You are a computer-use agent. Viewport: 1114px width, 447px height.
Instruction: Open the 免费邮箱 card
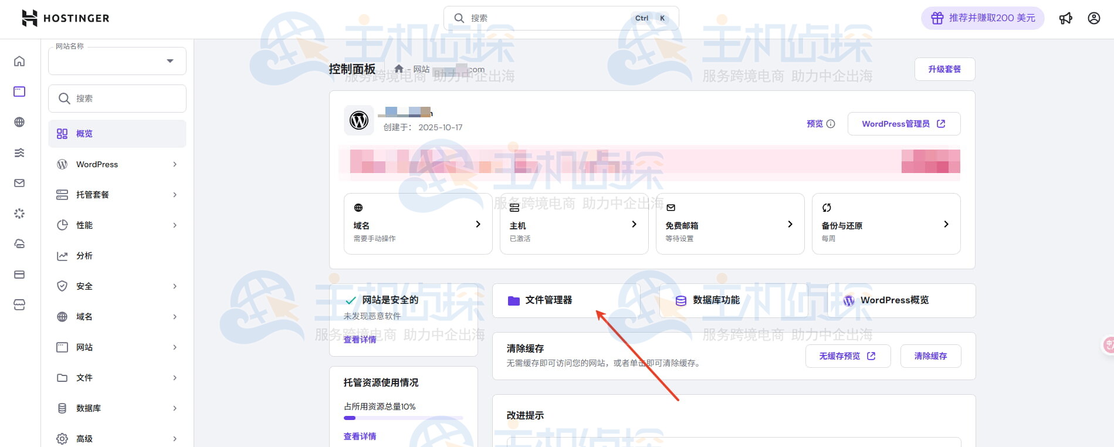click(730, 223)
